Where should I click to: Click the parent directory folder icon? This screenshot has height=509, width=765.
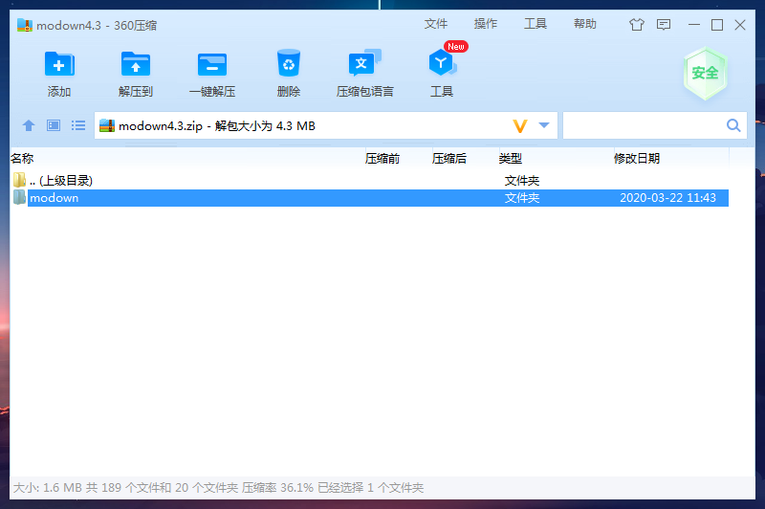(x=19, y=180)
